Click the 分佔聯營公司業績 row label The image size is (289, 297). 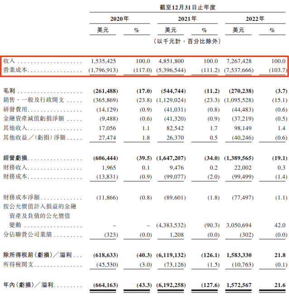[x=27, y=235]
